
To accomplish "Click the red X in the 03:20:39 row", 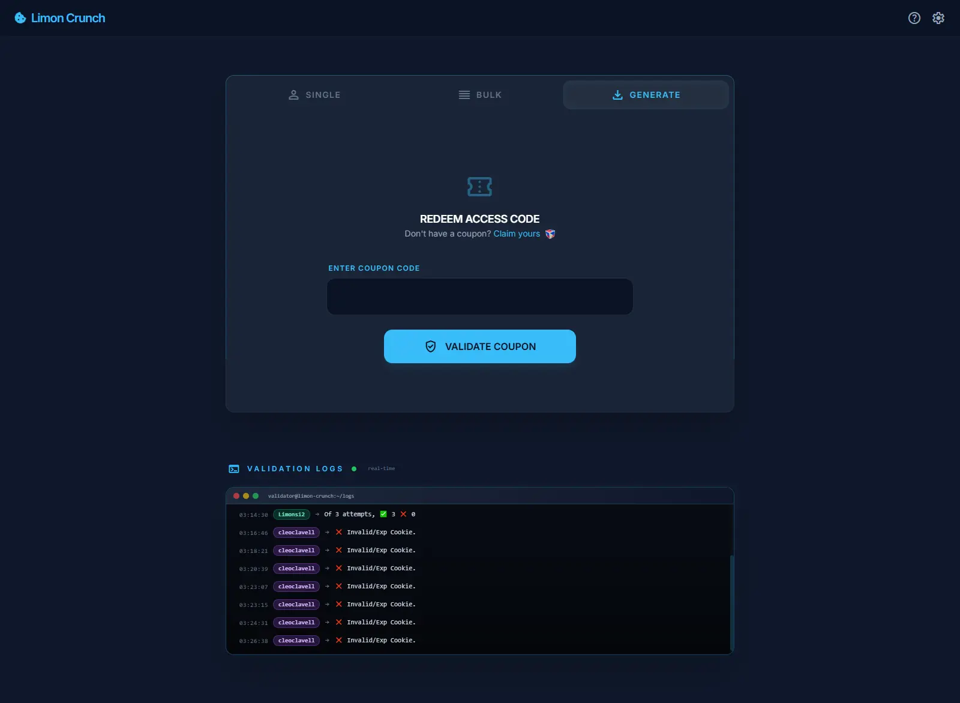I will tap(339, 568).
